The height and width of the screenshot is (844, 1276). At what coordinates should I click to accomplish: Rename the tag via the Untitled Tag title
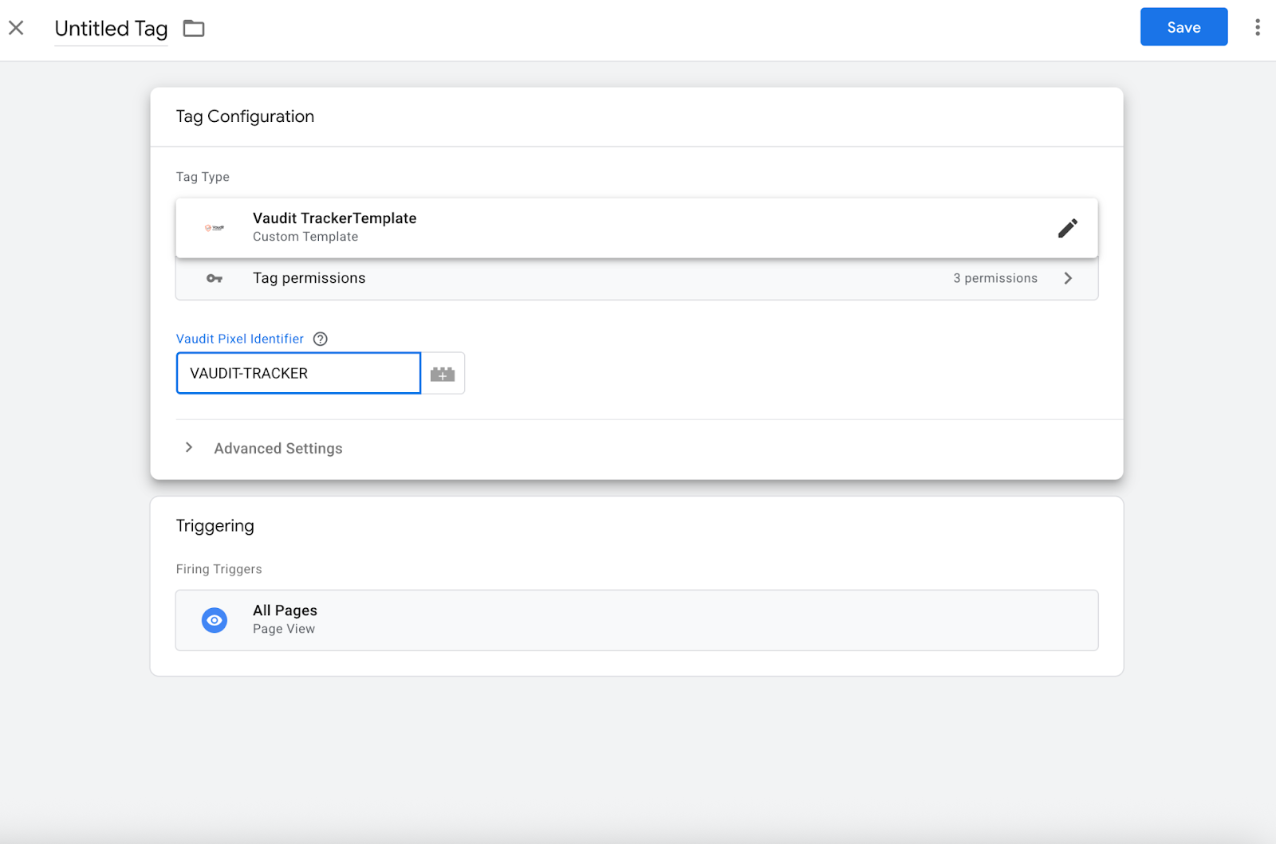(111, 29)
